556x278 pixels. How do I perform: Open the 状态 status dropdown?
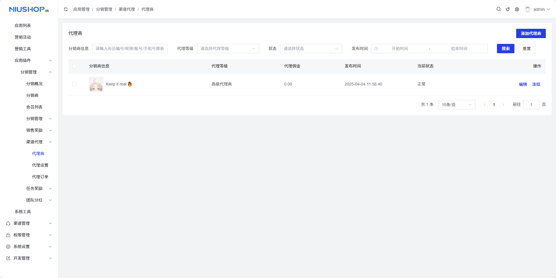pyautogui.click(x=311, y=49)
